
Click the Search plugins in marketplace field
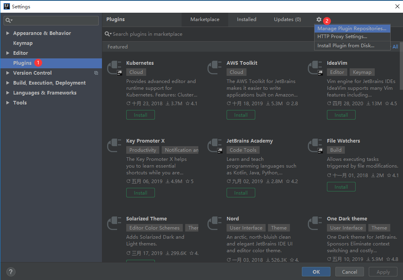pyautogui.click(x=208, y=34)
